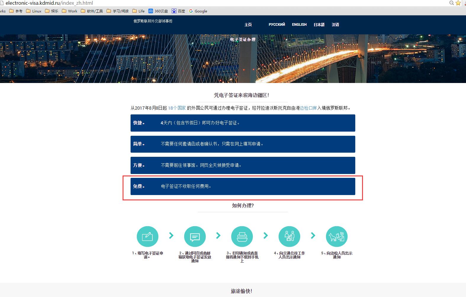This screenshot has width=466, height=297.
Task: Click the transport company staff icon
Action: 289,237
